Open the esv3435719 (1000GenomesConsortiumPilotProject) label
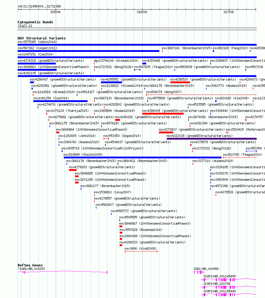265x298 pixels. click(102, 148)
